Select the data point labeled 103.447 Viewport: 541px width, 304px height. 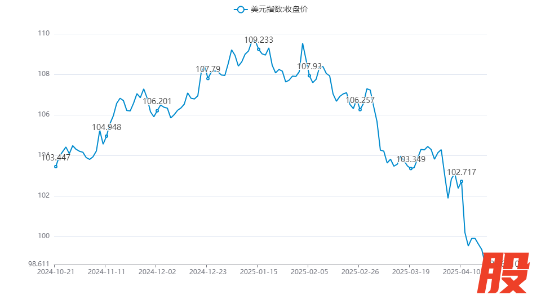pos(55,166)
